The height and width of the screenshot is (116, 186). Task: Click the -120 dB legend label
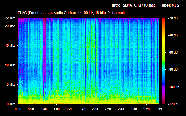point(174,104)
